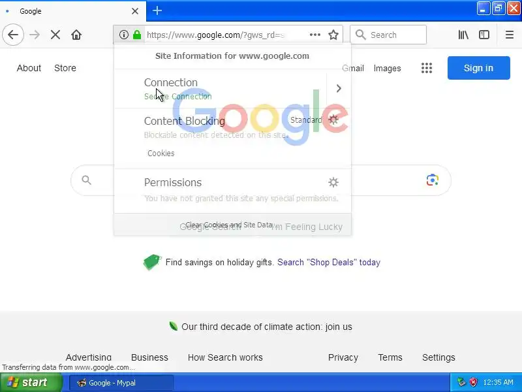Open the Library icon in toolbar
522x392 pixels.
click(463, 35)
